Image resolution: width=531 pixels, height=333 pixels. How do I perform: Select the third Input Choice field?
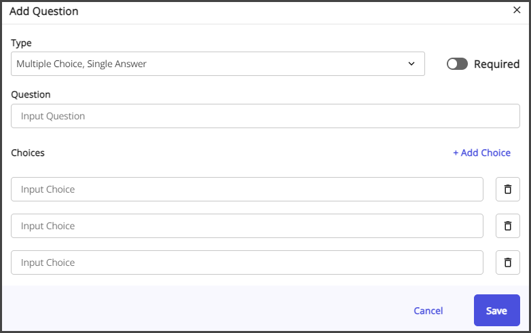click(247, 262)
